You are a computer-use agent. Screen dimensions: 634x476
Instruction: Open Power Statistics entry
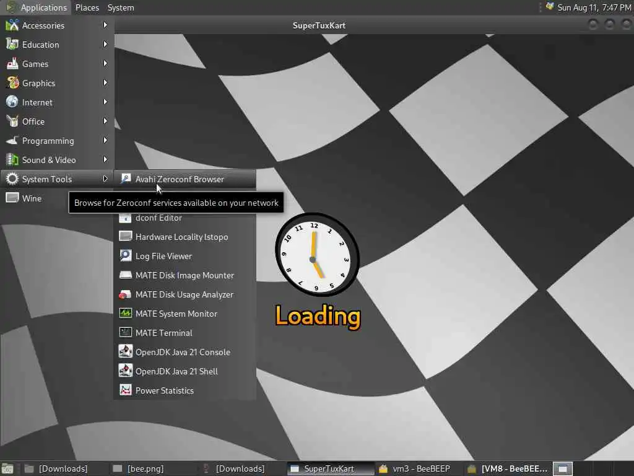[185, 390]
